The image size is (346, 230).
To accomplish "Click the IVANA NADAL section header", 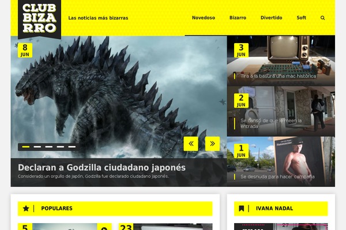I will click(x=281, y=208).
